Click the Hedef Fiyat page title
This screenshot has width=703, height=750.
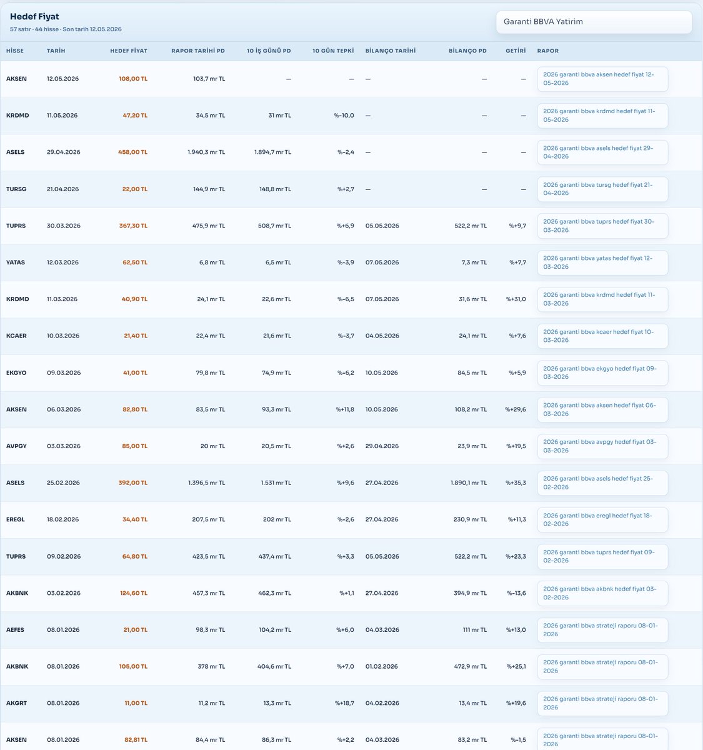pyautogui.click(x=35, y=17)
